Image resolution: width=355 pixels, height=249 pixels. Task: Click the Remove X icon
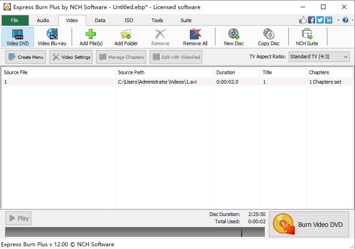[160, 34]
